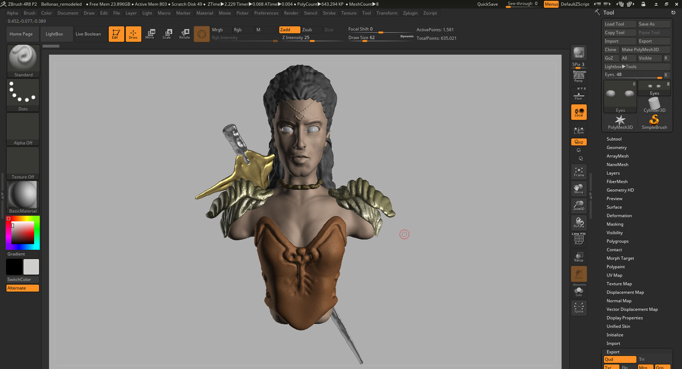The width and height of the screenshot is (682, 369).
Task: Select the Draw mode button
Action: [133, 34]
